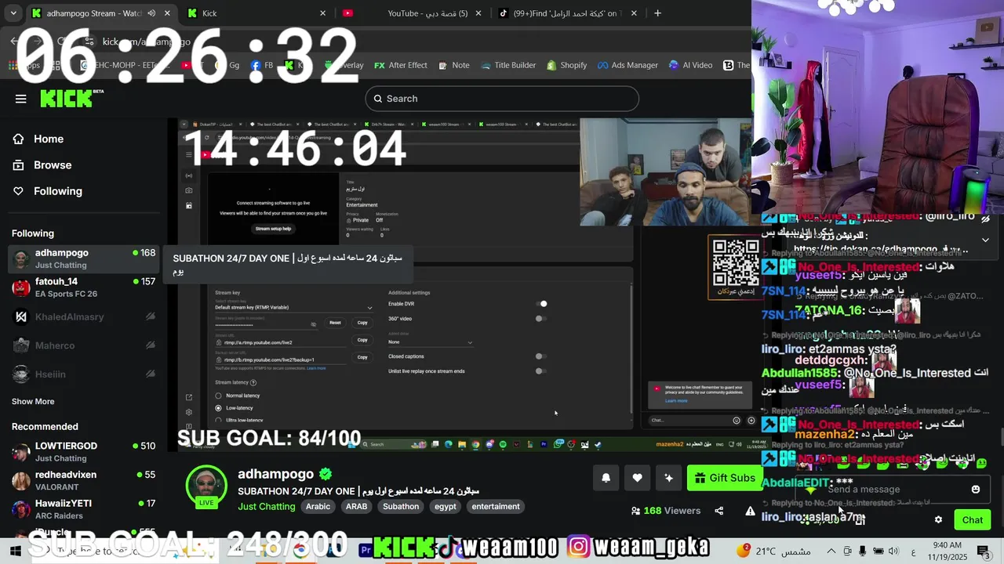
Task: Switch to the TikTok browser tab
Action: click(x=569, y=13)
